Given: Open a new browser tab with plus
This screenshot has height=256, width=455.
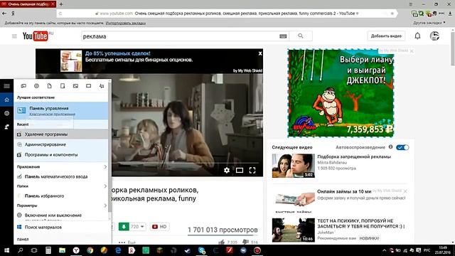Looking at the screenshot, I should click(x=61, y=4).
